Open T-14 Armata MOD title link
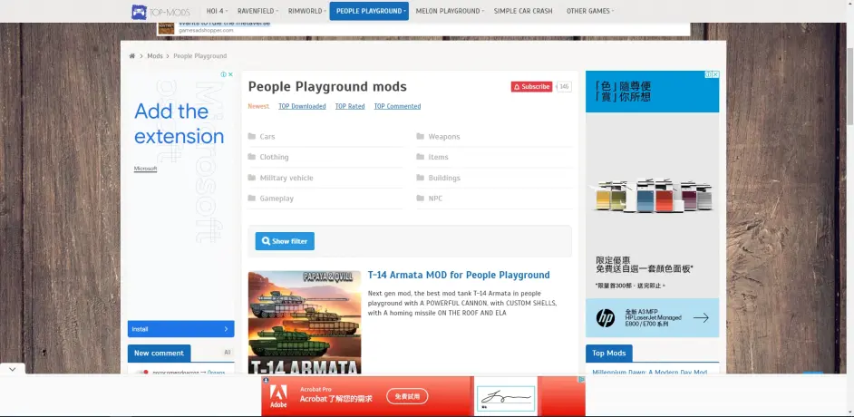This screenshot has height=417, width=854. coord(459,275)
